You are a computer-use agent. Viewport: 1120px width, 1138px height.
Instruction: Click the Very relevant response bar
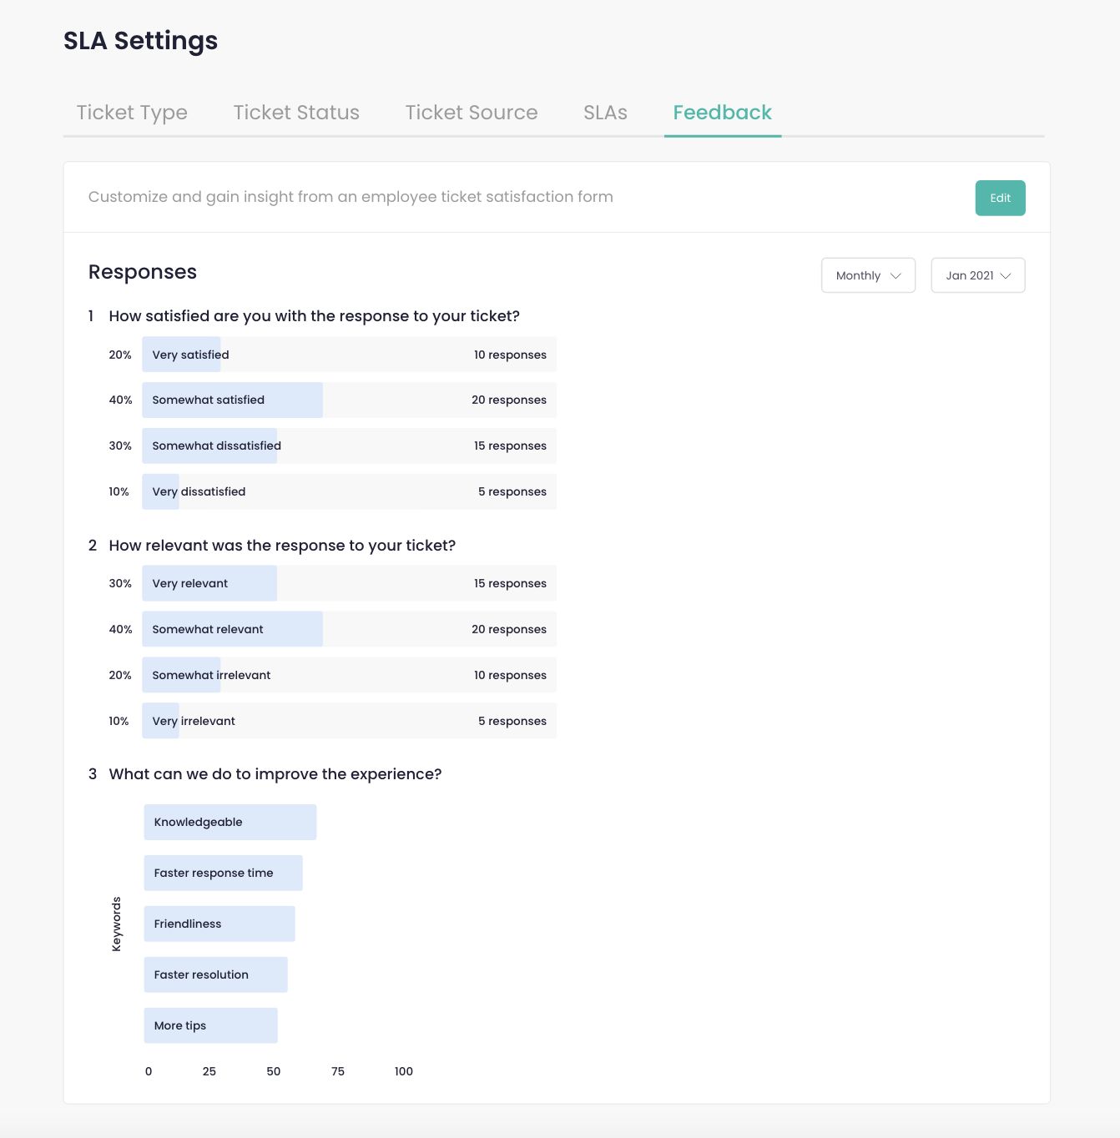click(x=349, y=584)
